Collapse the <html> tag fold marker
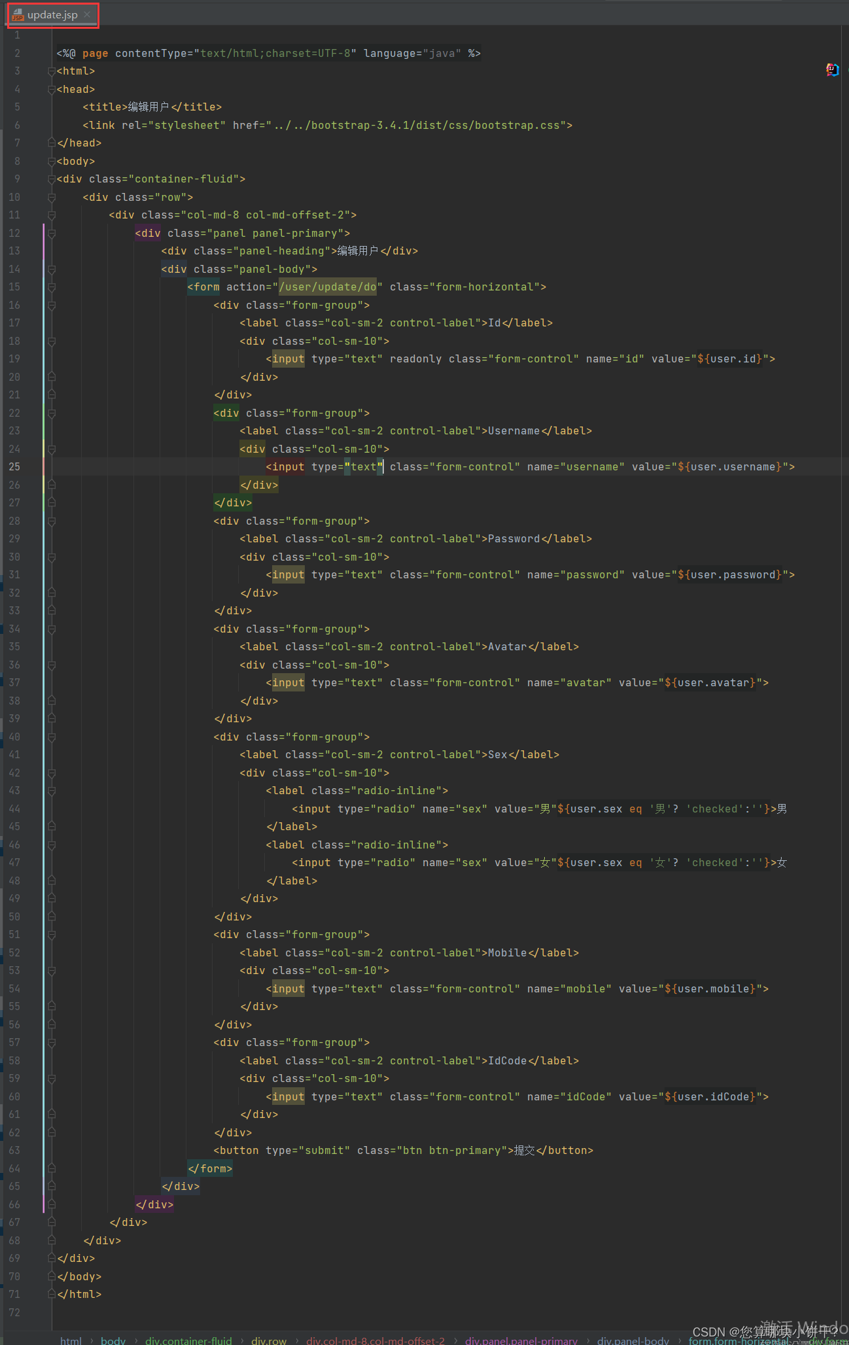 [x=52, y=71]
